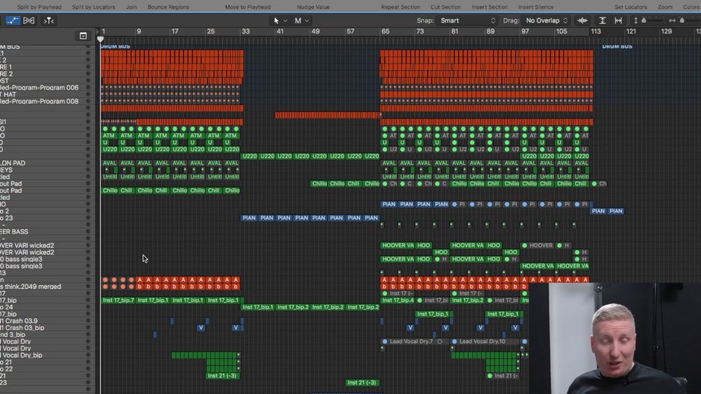Open the Snap Smart dropdown

[467, 20]
